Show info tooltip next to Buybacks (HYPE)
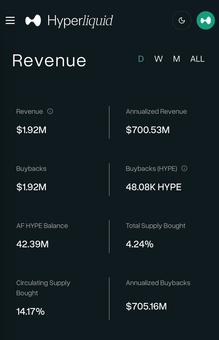This screenshot has width=219, height=340. click(184, 169)
